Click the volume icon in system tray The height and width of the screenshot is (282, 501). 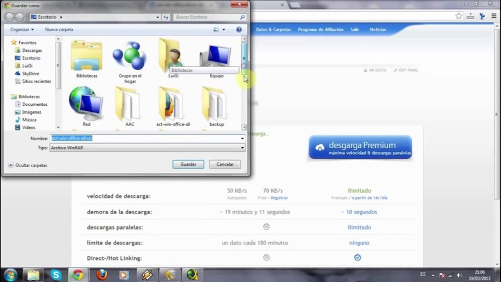459,275
